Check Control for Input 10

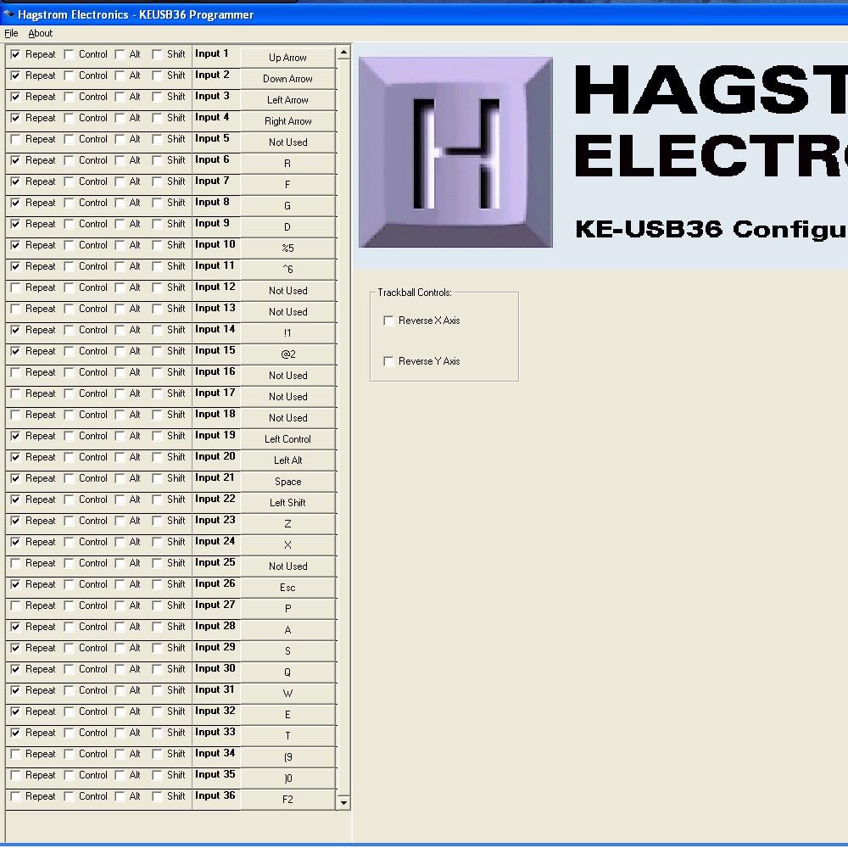pyautogui.click(x=69, y=246)
